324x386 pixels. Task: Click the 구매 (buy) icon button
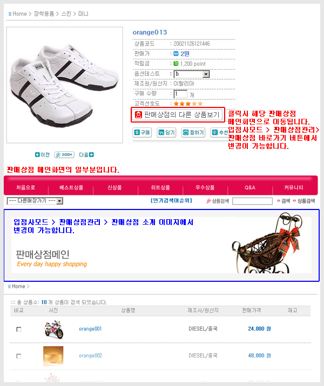coord(142,132)
